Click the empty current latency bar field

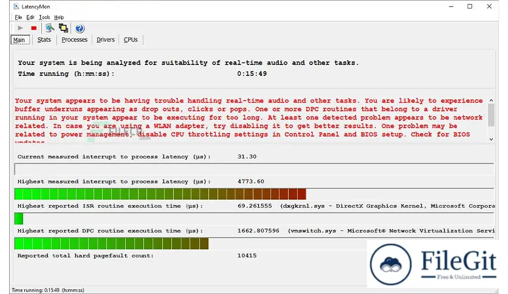click(x=254, y=169)
